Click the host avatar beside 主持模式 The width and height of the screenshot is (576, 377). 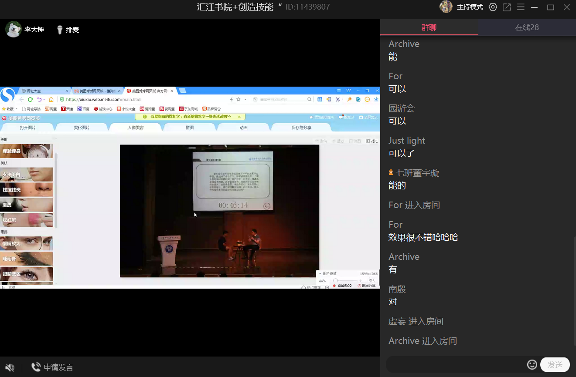click(446, 7)
